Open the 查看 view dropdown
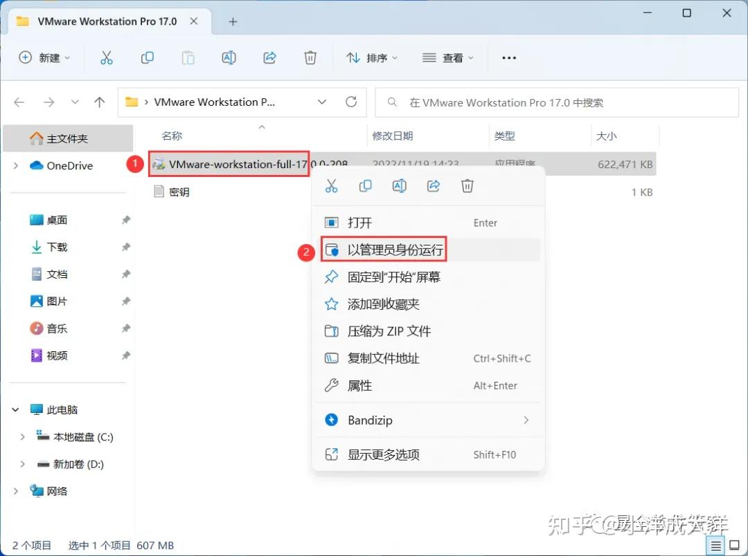The image size is (748, 556). point(448,58)
